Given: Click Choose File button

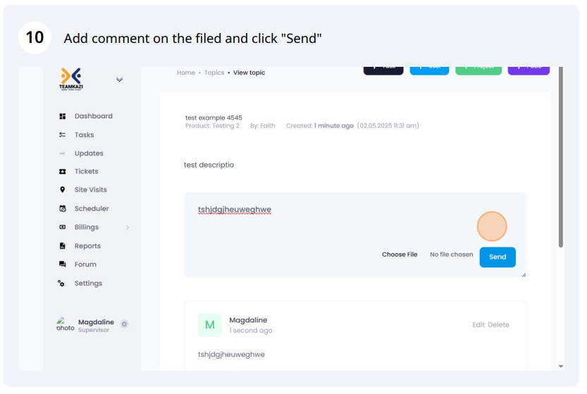Looking at the screenshot, I should [x=400, y=255].
